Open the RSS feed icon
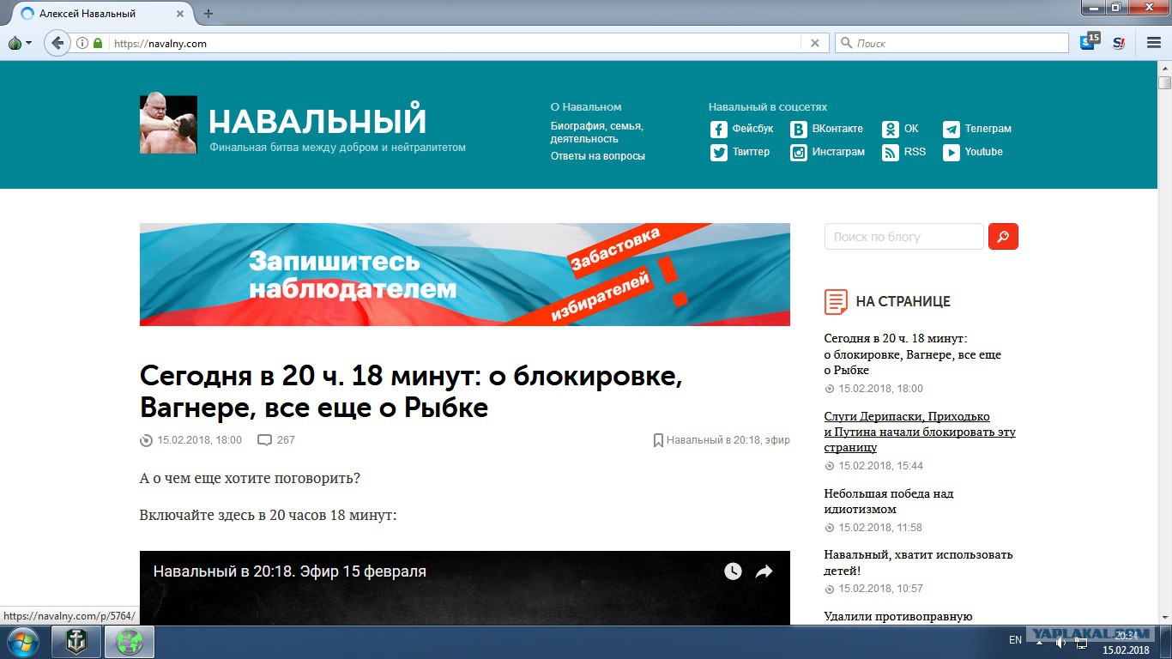The height and width of the screenshot is (659, 1172). pyautogui.click(x=891, y=153)
